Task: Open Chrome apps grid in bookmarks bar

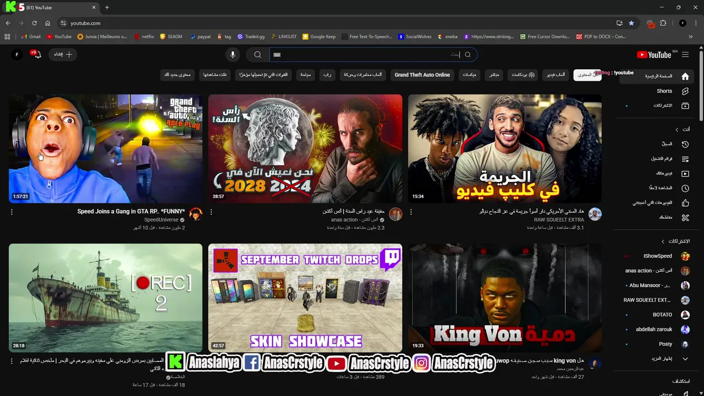Action: coord(7,37)
